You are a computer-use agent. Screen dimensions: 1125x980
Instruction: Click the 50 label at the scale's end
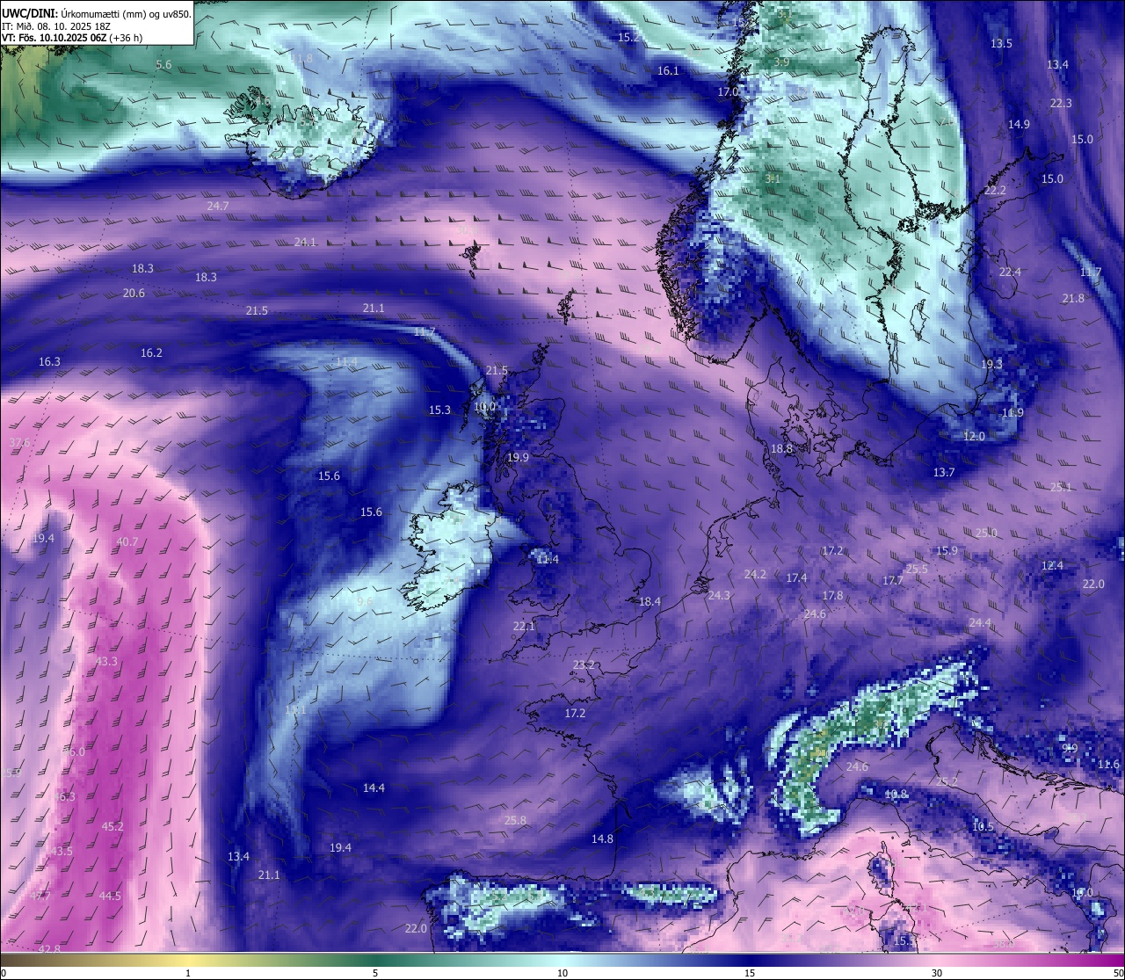pos(1117,973)
